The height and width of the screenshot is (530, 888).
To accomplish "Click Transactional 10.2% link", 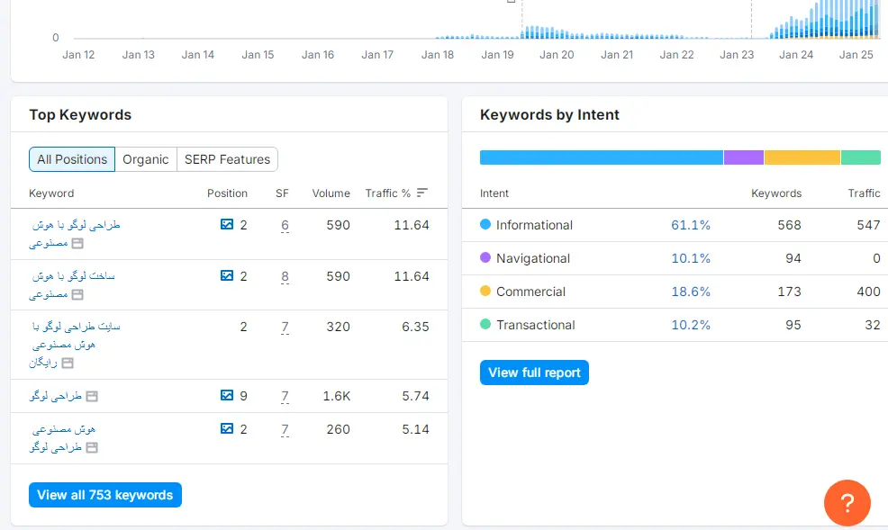I will coord(691,325).
